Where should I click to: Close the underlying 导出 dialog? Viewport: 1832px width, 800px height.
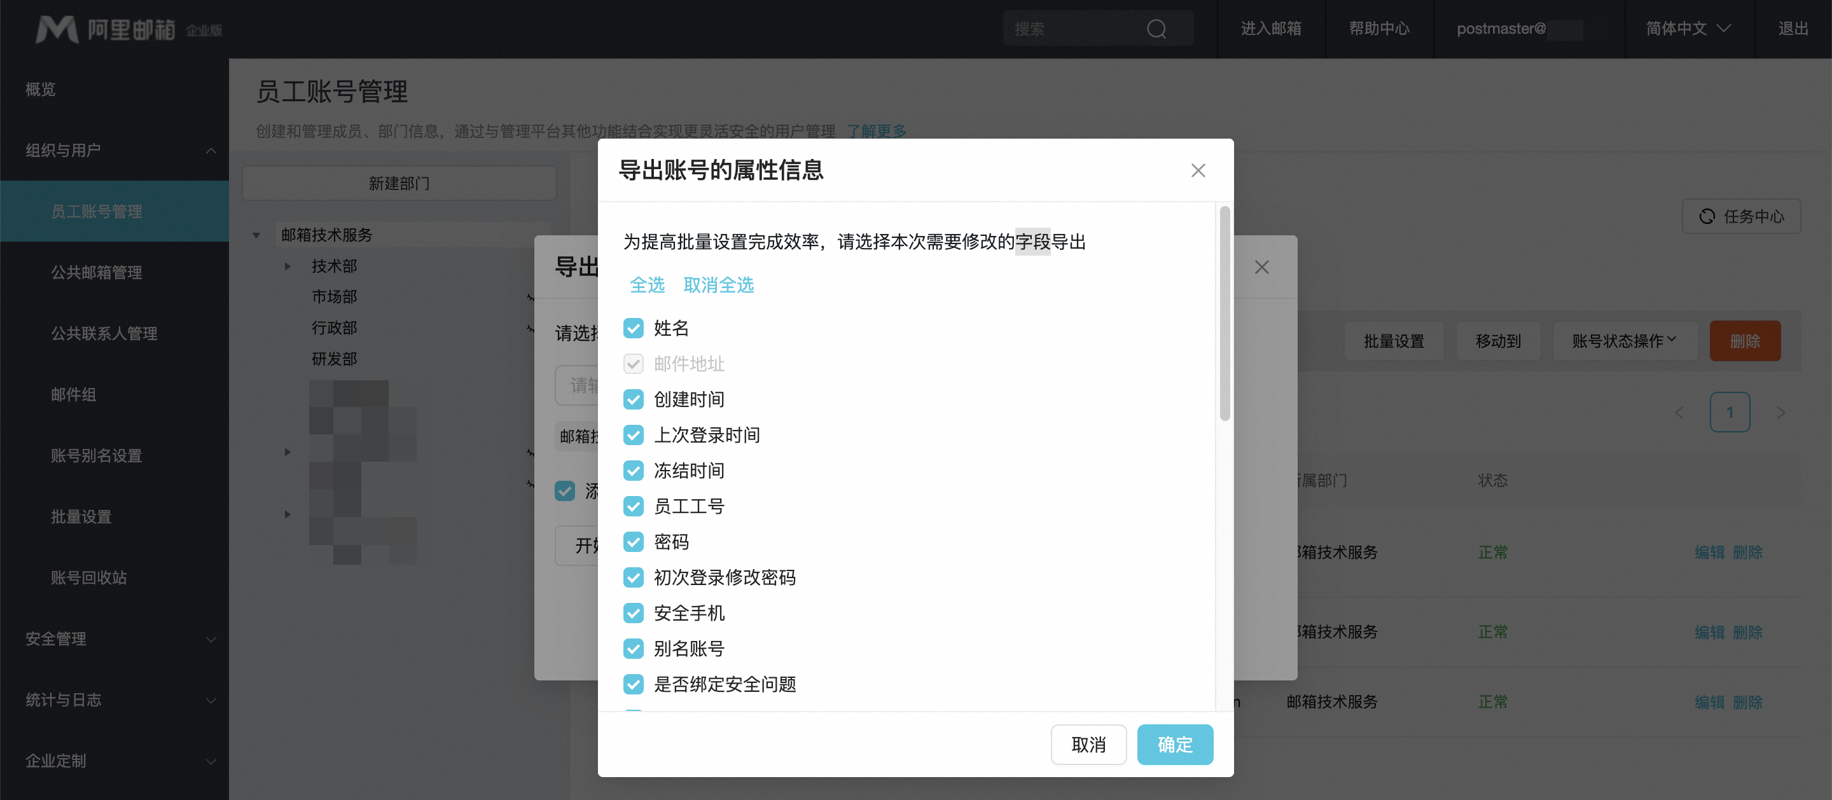(x=1261, y=266)
